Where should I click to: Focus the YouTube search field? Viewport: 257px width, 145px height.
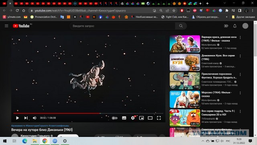click(122, 26)
